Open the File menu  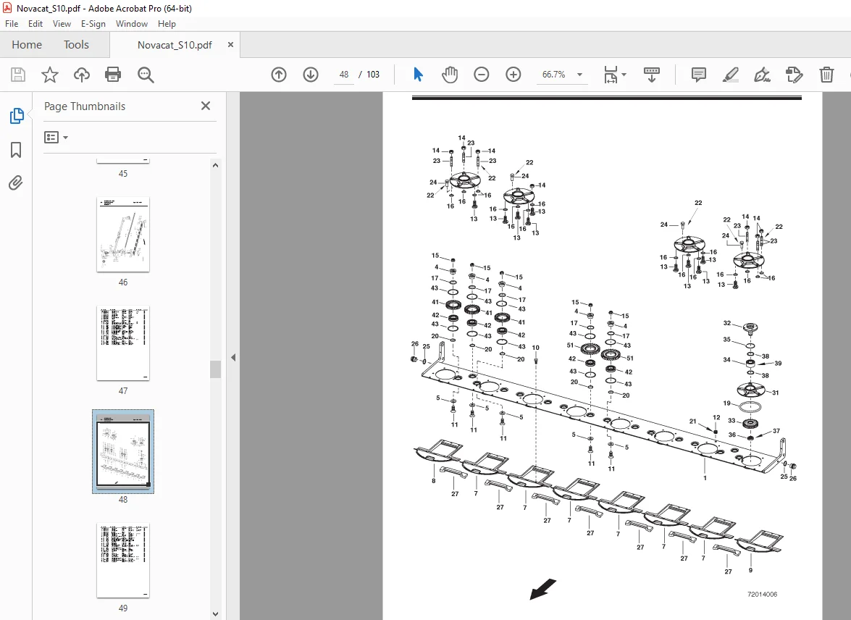[12, 24]
